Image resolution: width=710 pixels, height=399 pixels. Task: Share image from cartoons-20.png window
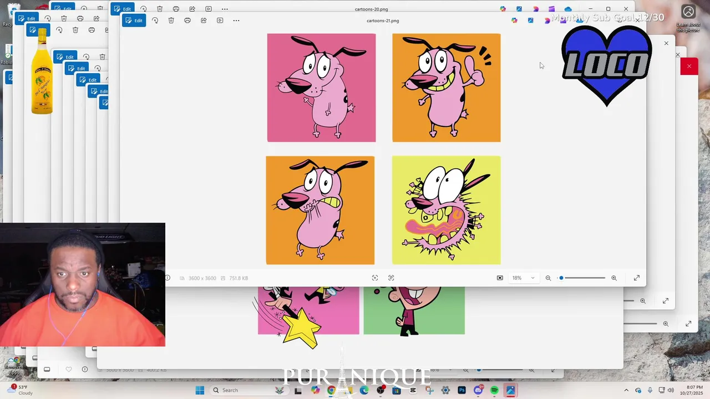point(192,9)
